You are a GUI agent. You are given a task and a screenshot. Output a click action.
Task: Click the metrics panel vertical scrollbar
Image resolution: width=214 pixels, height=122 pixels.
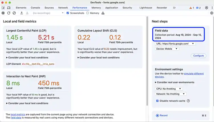tap(147, 61)
